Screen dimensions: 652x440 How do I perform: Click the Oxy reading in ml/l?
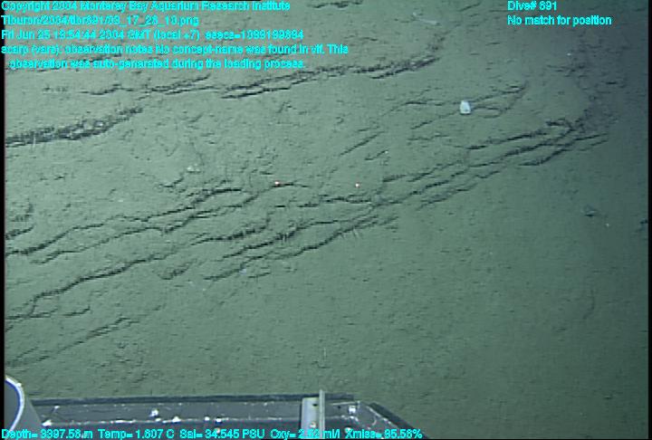305,435
